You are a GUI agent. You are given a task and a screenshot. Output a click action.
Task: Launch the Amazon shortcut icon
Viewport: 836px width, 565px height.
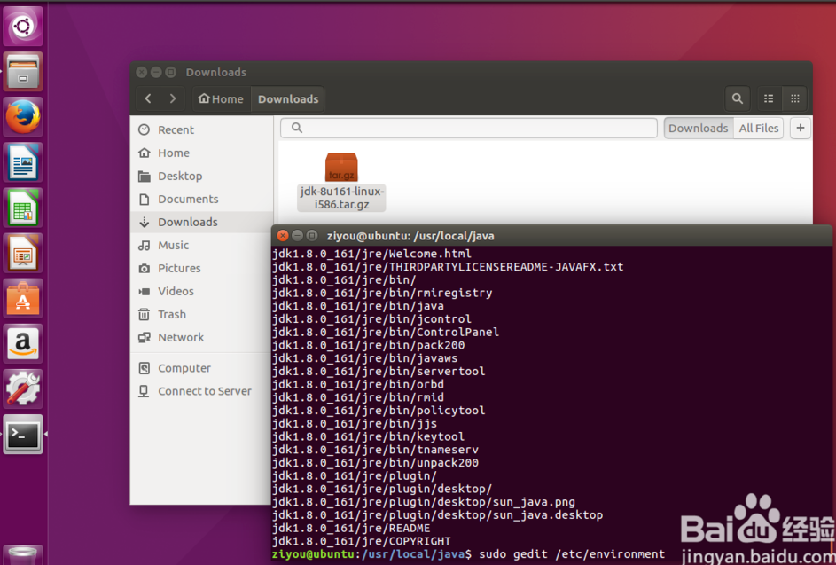tap(22, 344)
